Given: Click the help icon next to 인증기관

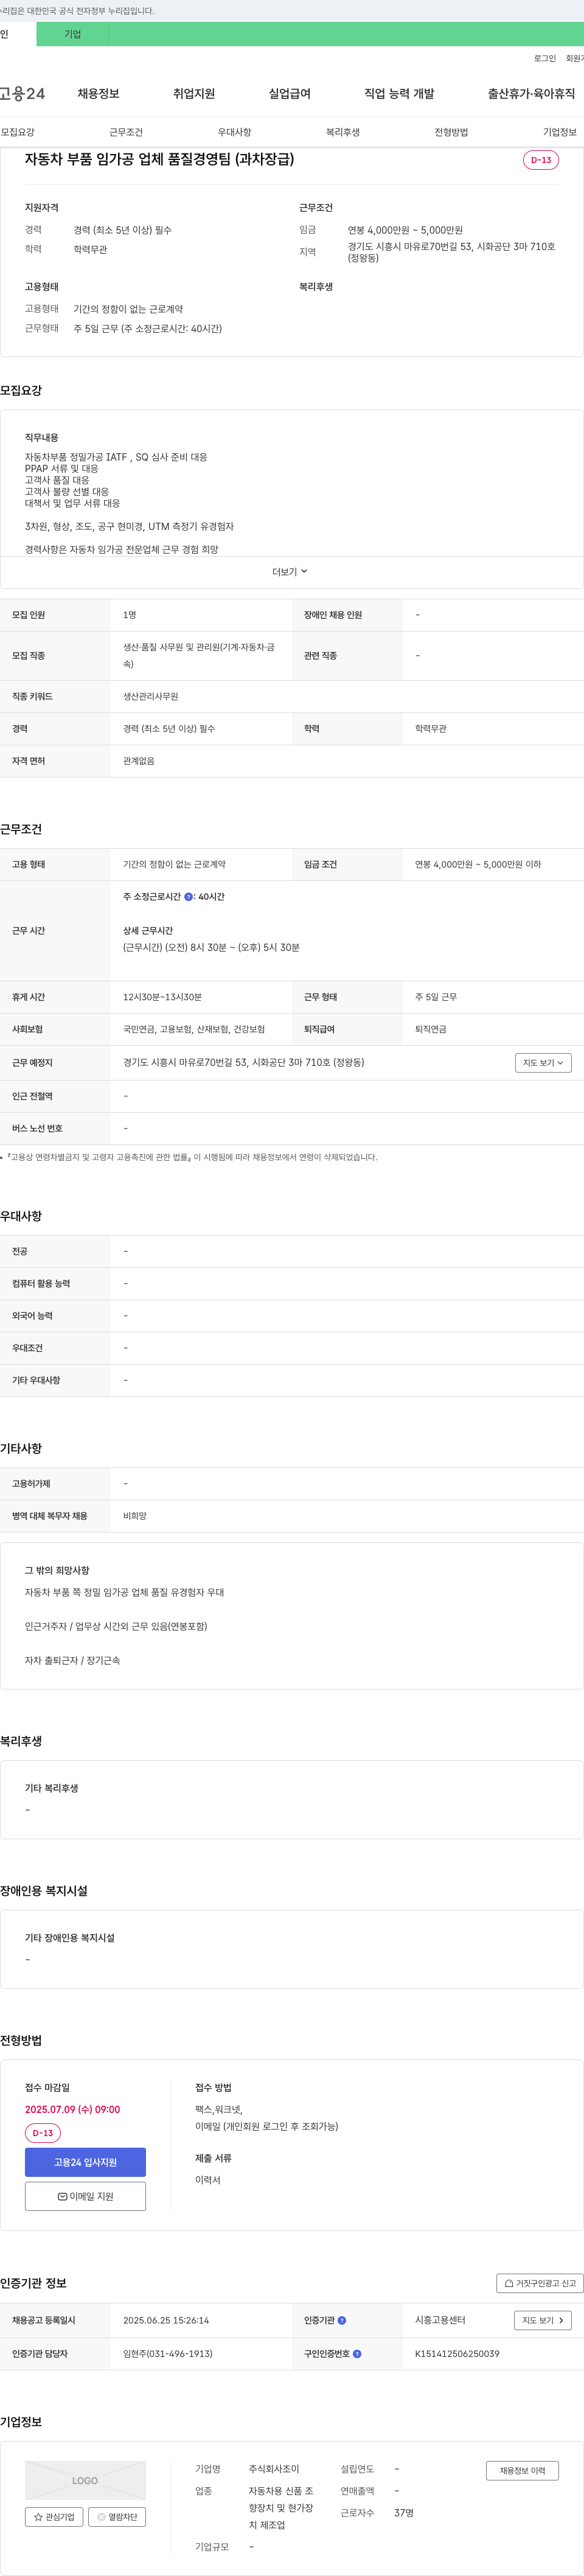Looking at the screenshot, I should [342, 2320].
